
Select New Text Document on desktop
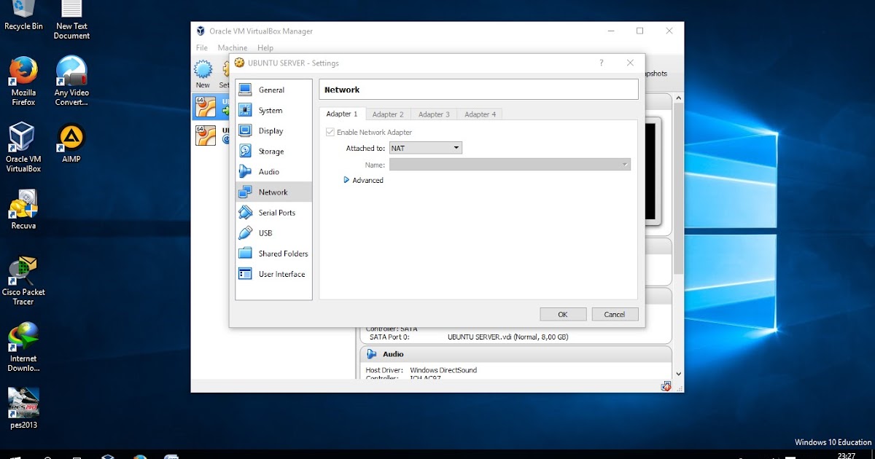coord(71,20)
